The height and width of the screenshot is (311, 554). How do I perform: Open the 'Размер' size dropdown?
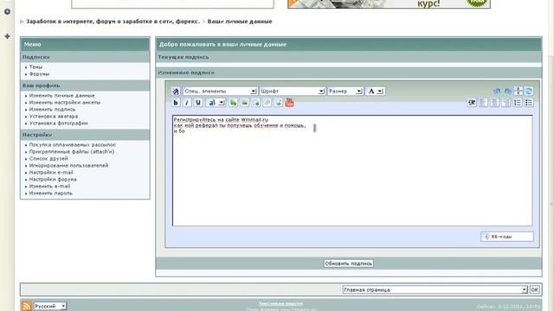pyautogui.click(x=345, y=92)
